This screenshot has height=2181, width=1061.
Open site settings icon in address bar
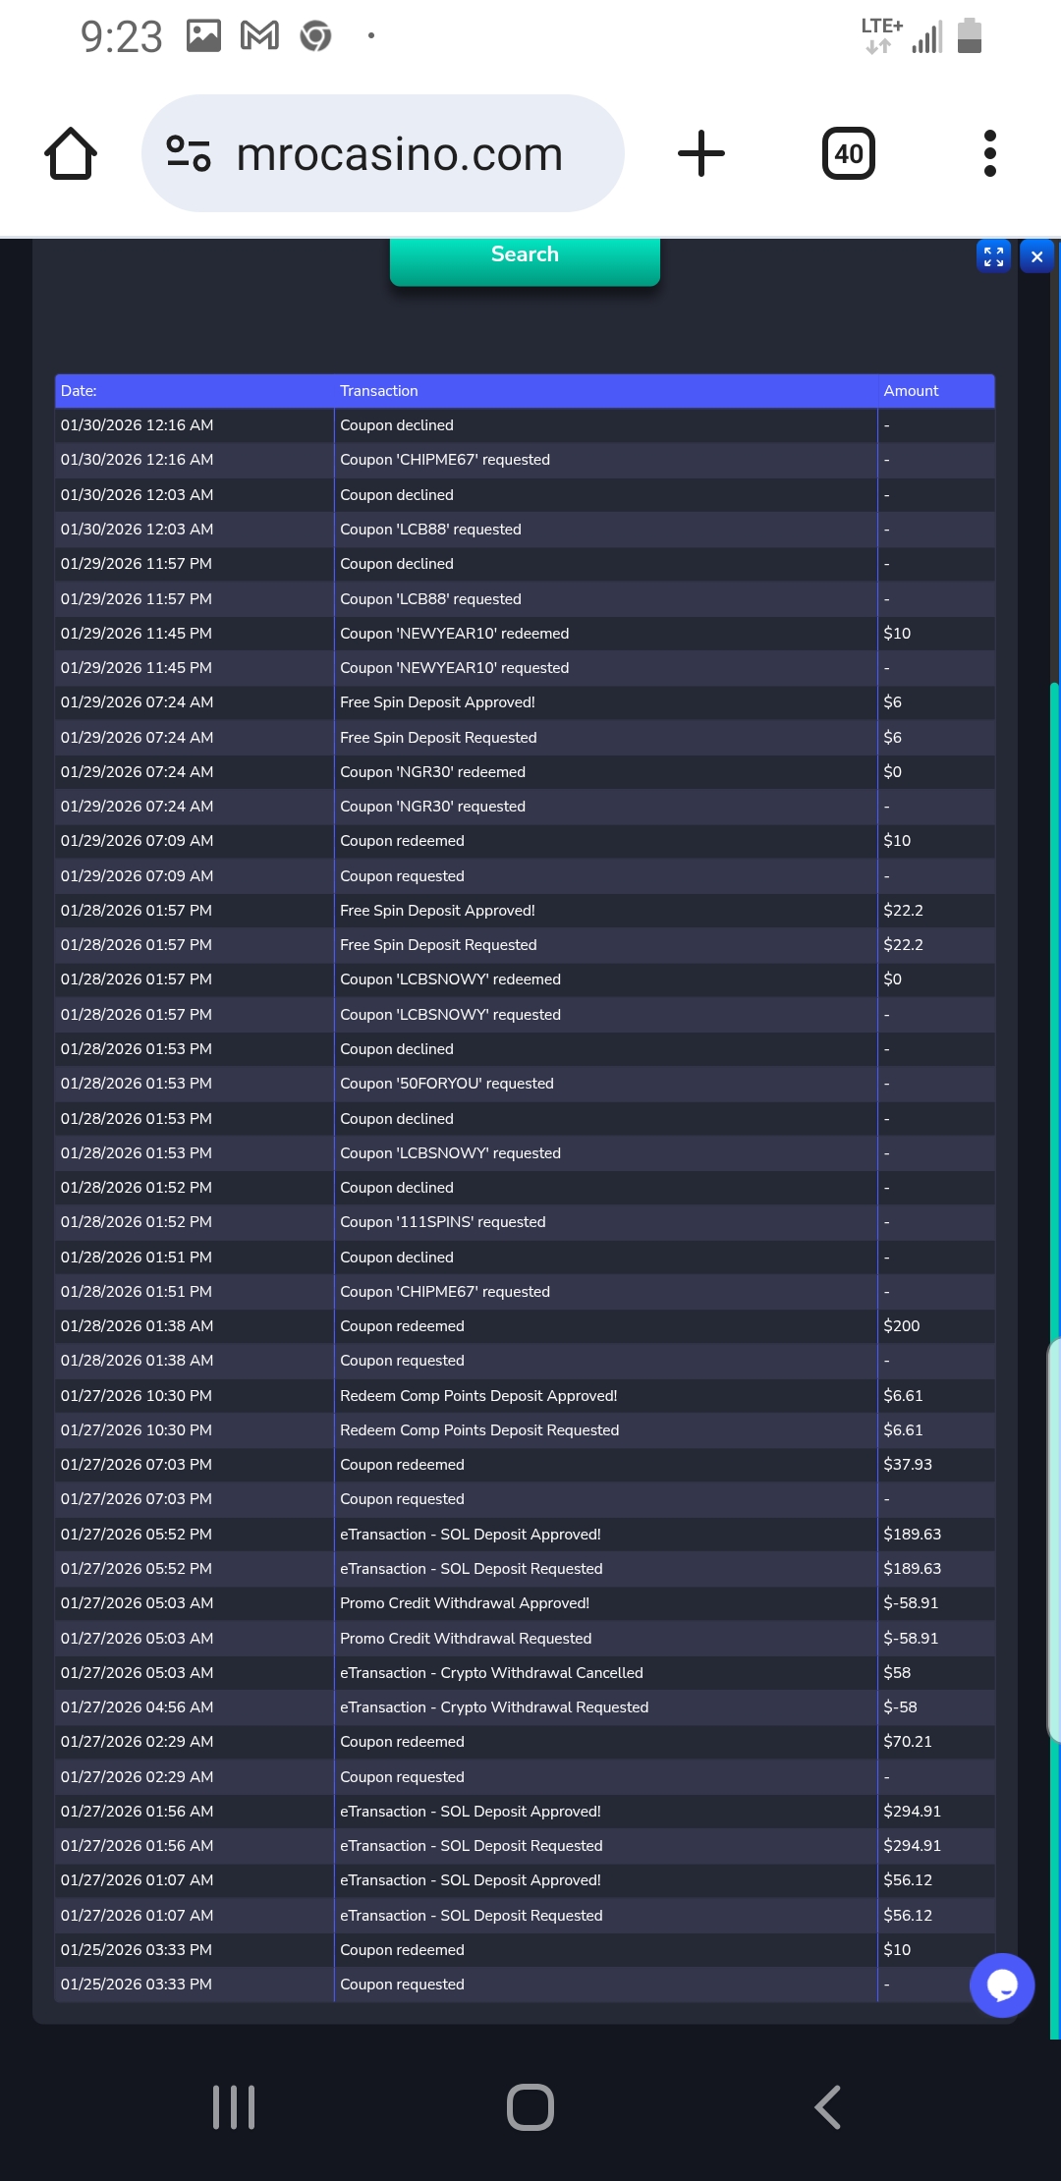pos(189,154)
